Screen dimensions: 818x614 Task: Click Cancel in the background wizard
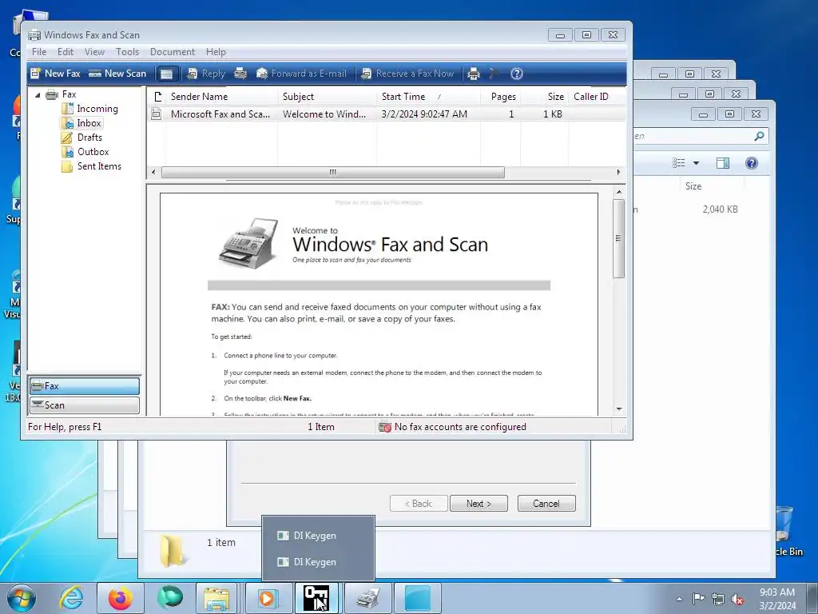[546, 504]
